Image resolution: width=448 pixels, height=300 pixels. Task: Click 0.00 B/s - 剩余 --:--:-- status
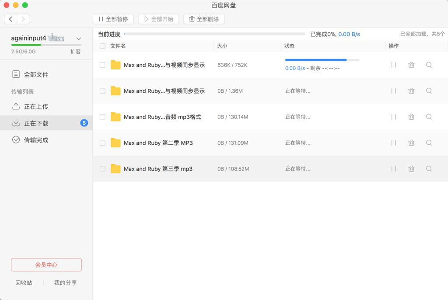point(312,68)
